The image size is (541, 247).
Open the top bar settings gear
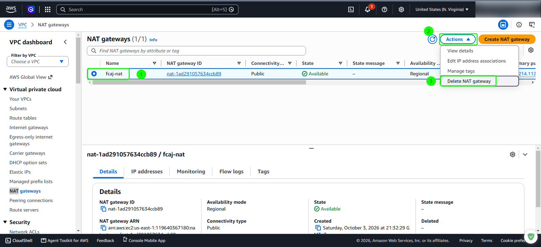pos(401,9)
